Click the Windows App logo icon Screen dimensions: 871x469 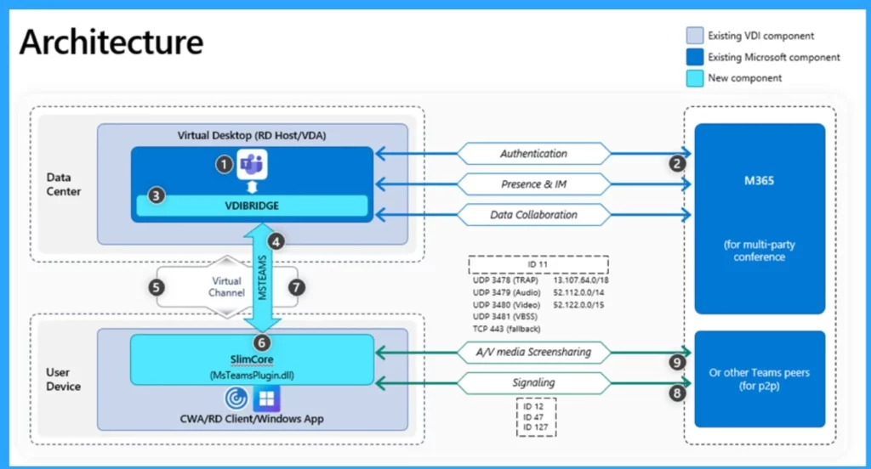click(266, 398)
